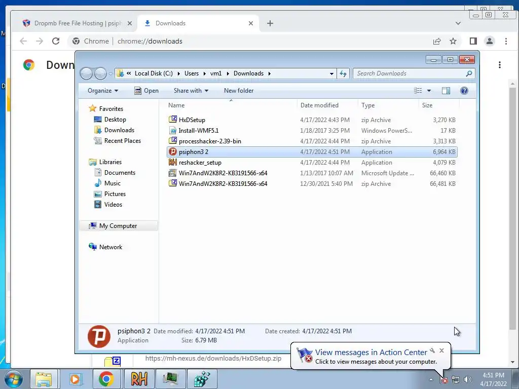The image size is (519, 389).
Task: Click the Explorer refresh arrows button
Action: (343, 73)
